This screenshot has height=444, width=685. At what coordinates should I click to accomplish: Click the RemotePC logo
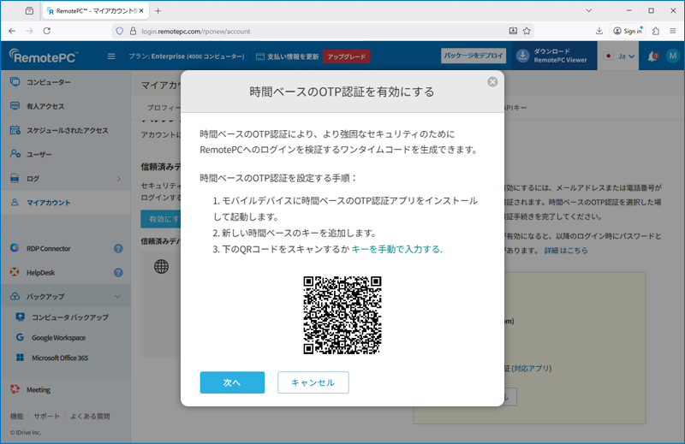(44, 56)
